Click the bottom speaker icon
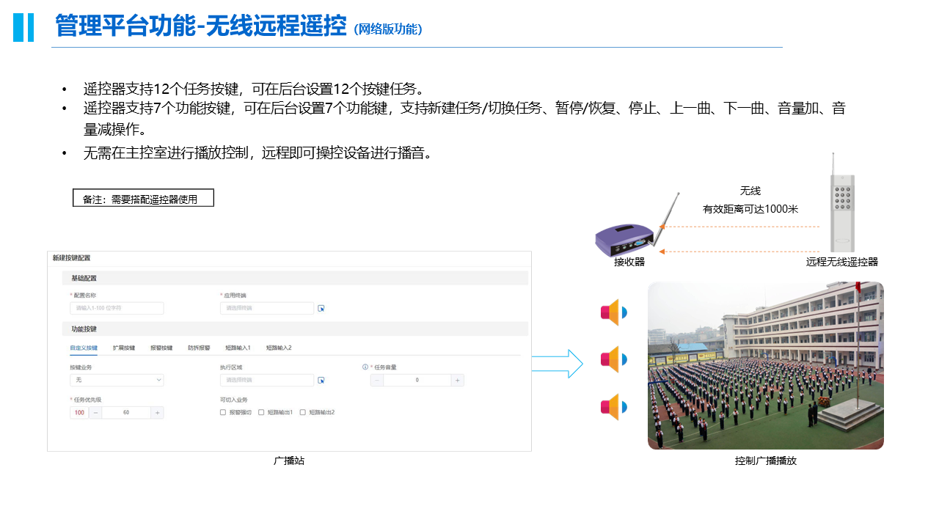939x528 pixels. pos(613,407)
